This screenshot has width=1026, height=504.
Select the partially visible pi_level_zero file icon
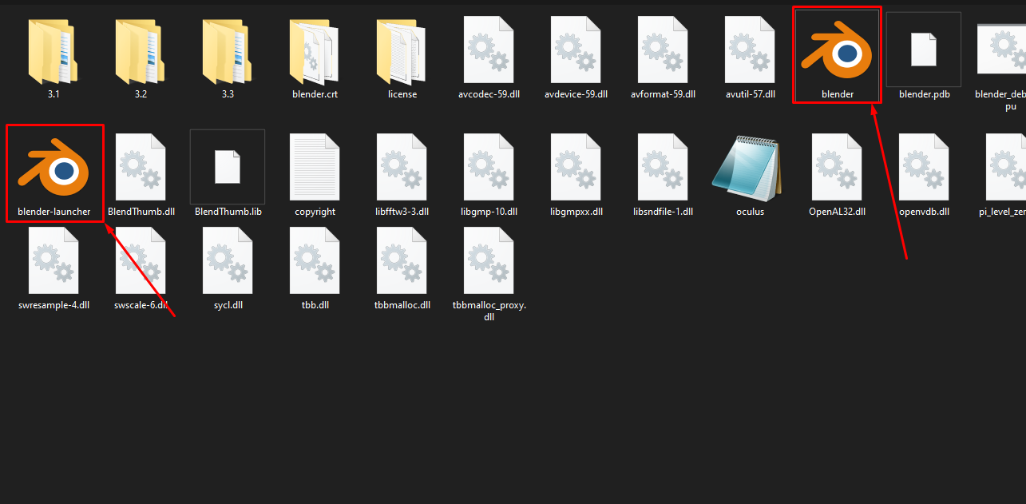pyautogui.click(x=1005, y=168)
